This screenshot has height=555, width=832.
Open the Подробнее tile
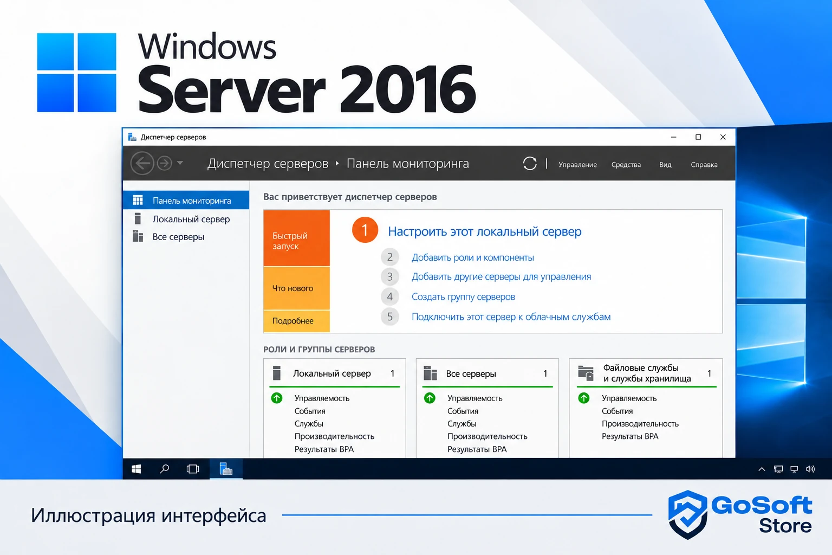[296, 321]
